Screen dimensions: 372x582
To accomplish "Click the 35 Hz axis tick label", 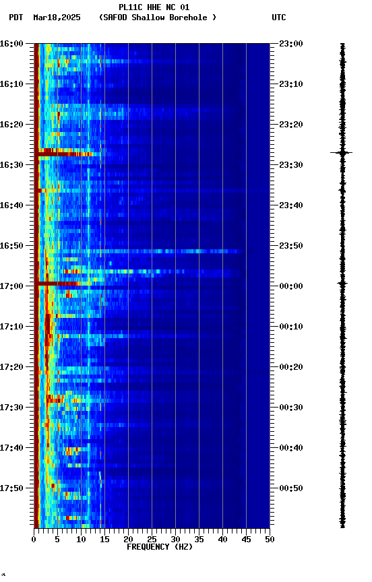I will [199, 540].
